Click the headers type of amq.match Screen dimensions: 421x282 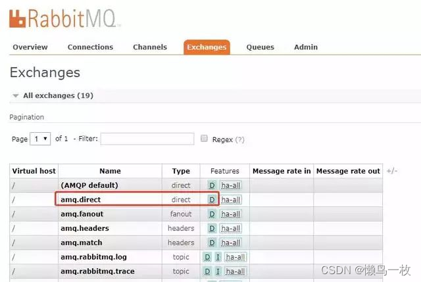pyautogui.click(x=181, y=243)
